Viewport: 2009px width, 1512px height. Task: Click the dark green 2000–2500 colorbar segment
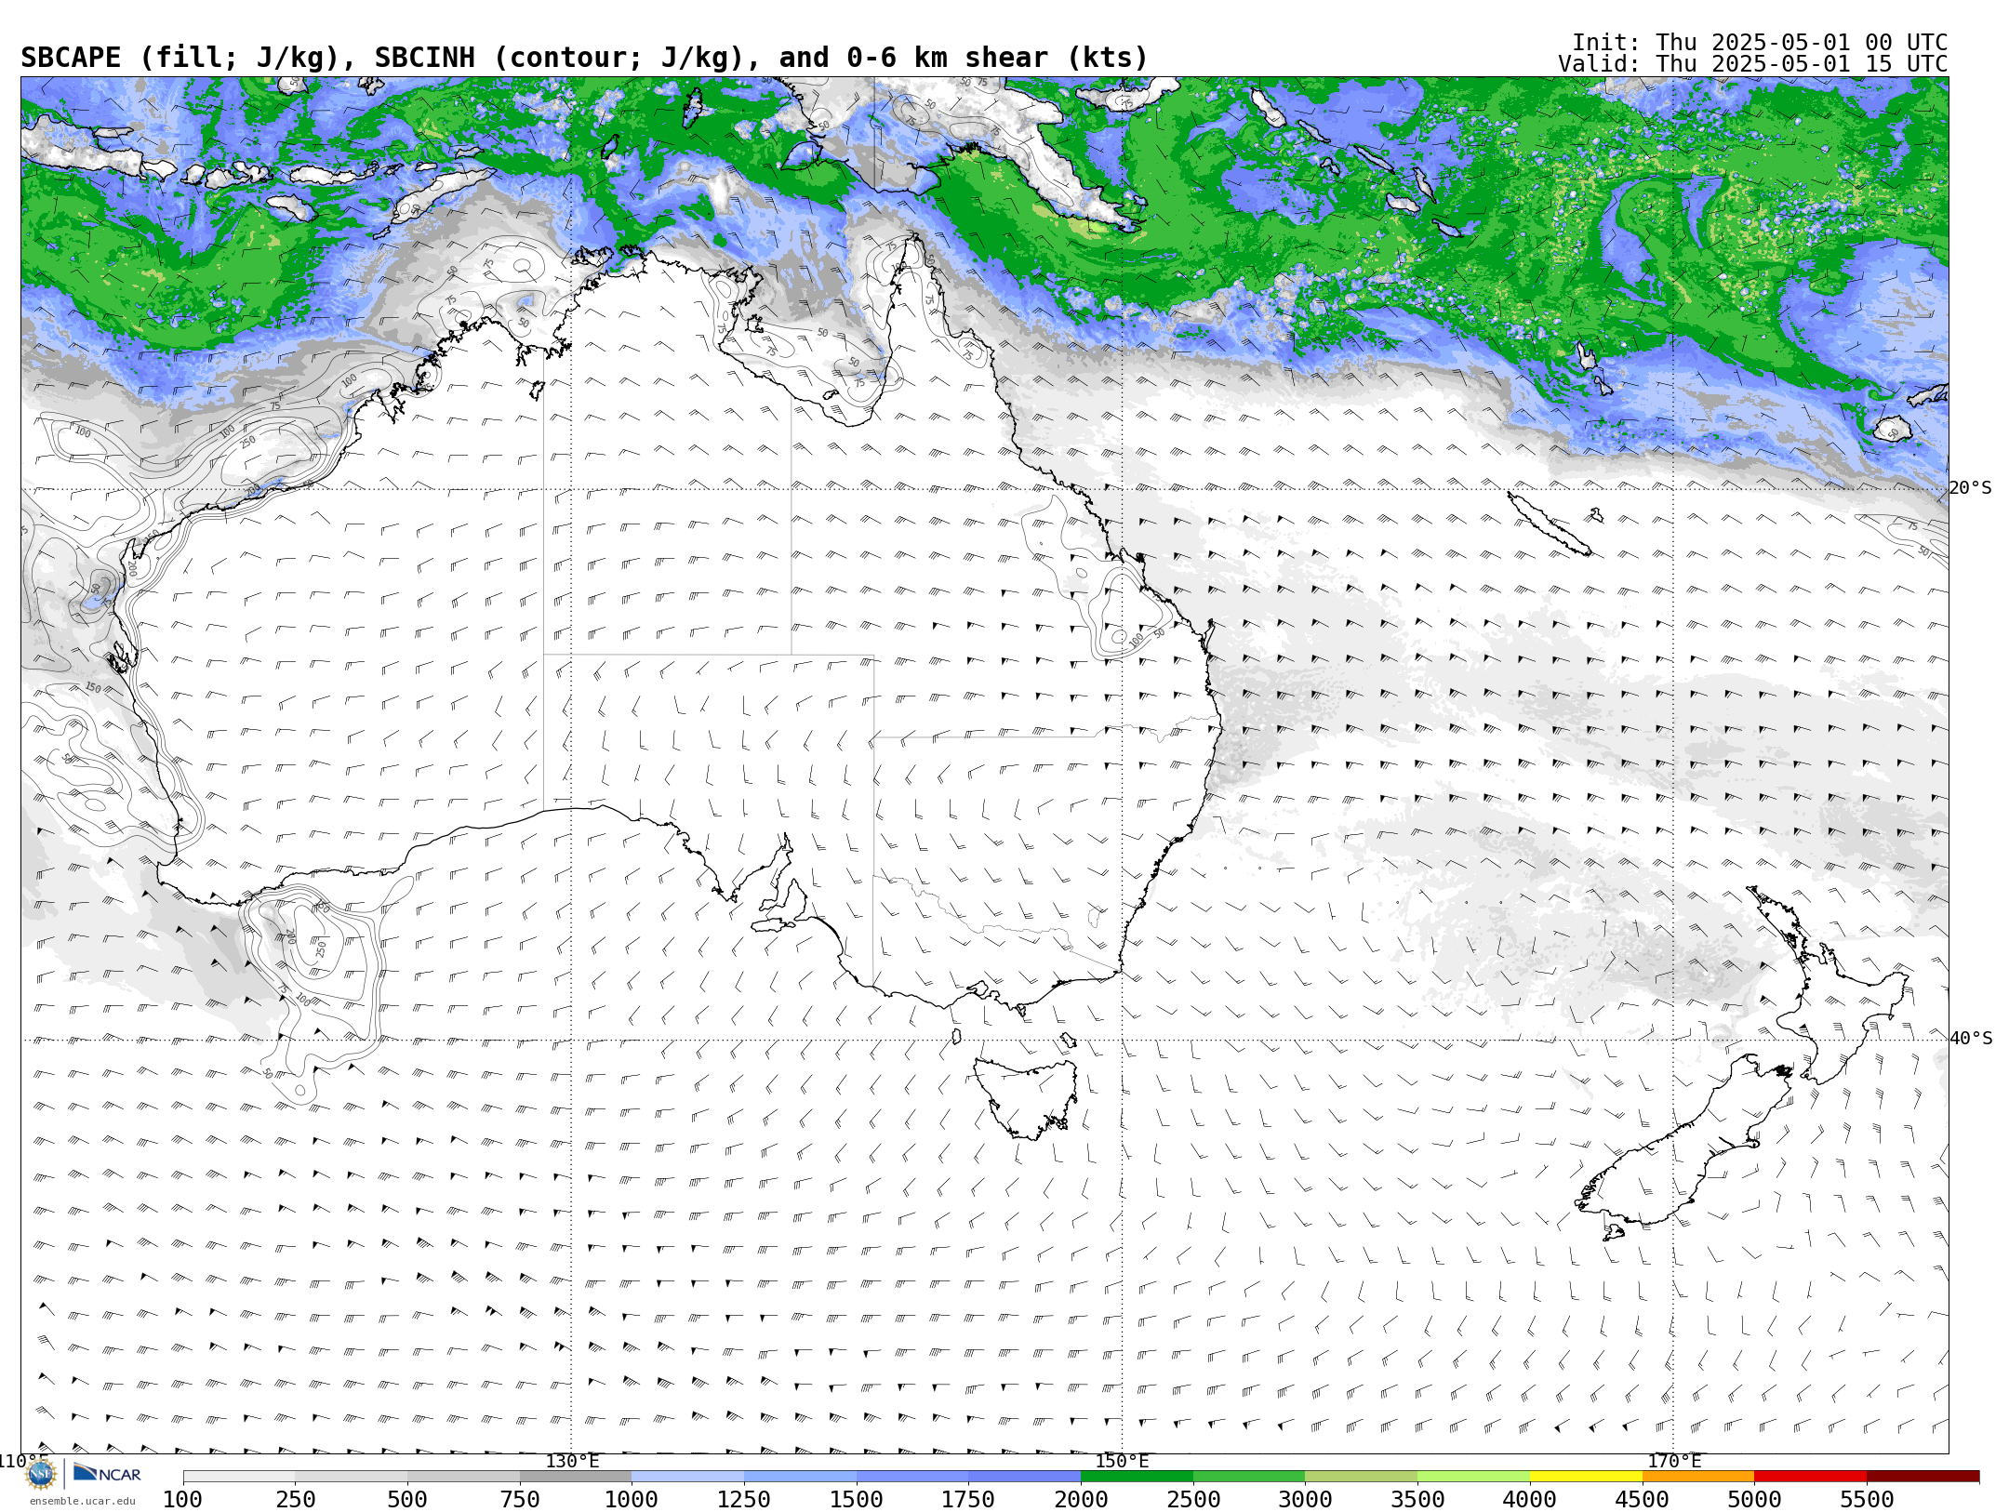click(1137, 1477)
